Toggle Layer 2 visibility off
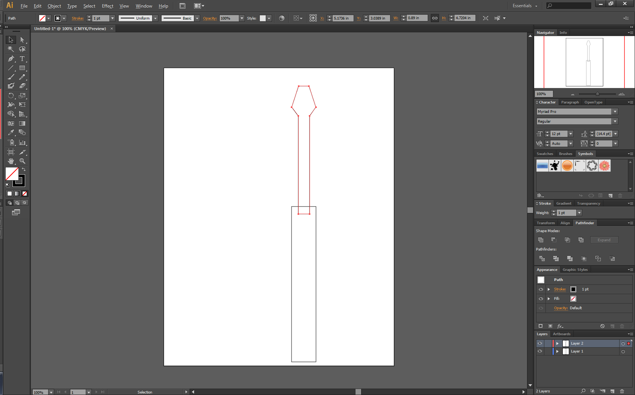Image resolution: width=635 pixels, height=395 pixels. click(540, 343)
